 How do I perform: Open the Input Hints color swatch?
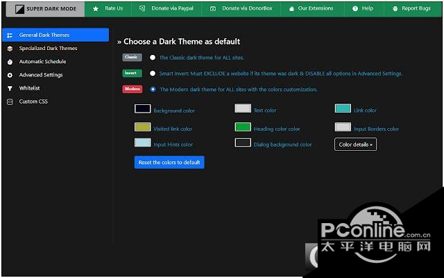(142, 142)
